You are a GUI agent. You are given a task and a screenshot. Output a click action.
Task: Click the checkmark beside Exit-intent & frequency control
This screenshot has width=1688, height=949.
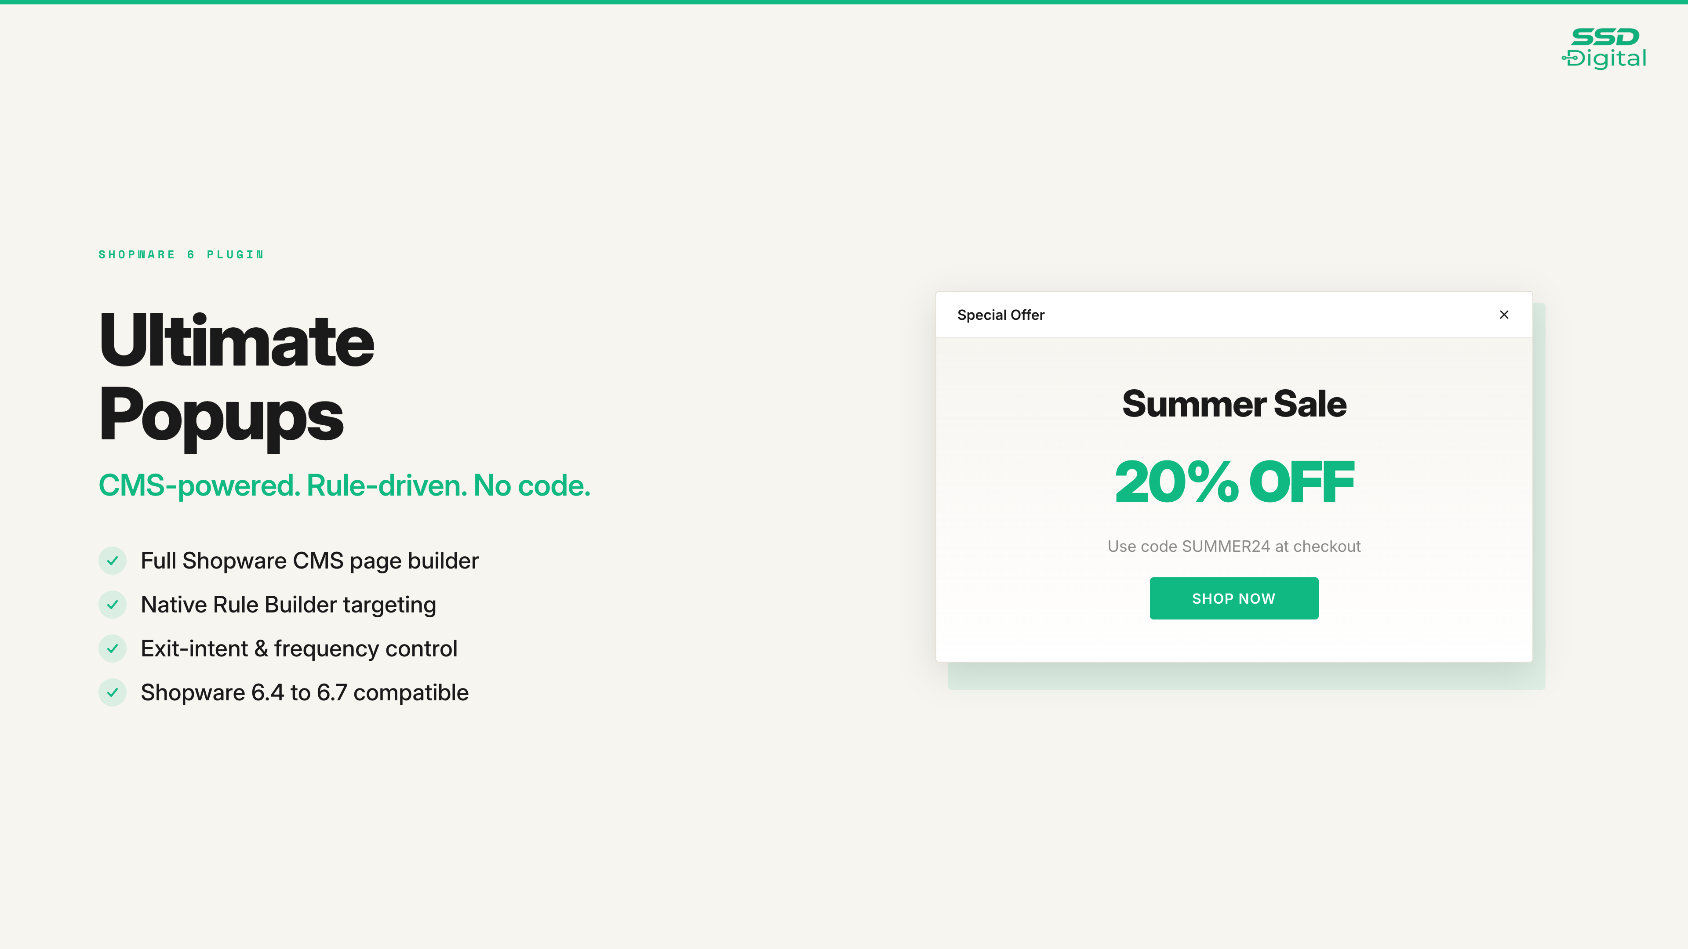(x=113, y=648)
